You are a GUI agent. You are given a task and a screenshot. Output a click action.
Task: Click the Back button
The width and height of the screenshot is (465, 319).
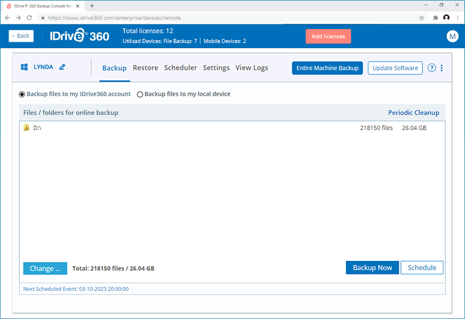coord(21,36)
